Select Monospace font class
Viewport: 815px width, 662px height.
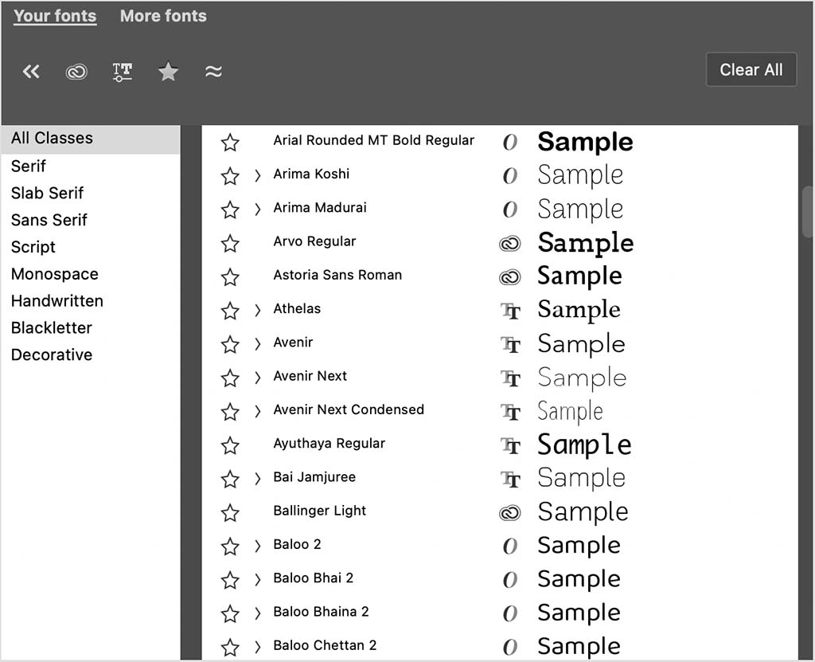(x=55, y=274)
